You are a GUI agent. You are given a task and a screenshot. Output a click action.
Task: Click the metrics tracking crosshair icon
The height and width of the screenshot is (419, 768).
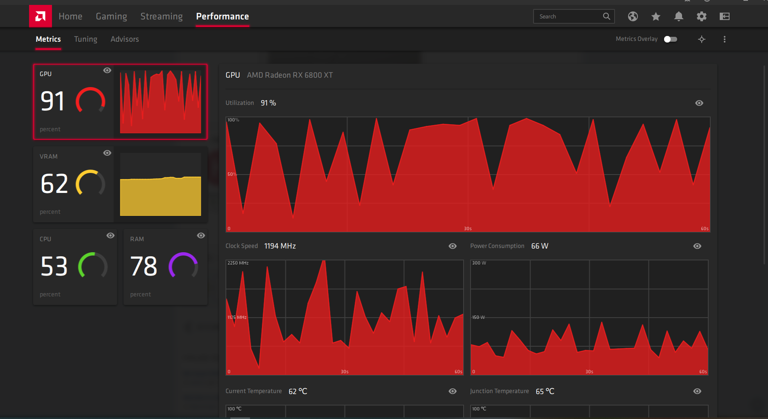pyautogui.click(x=702, y=39)
